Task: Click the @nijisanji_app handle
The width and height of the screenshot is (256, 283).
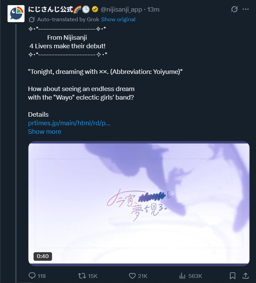Action: point(121,9)
